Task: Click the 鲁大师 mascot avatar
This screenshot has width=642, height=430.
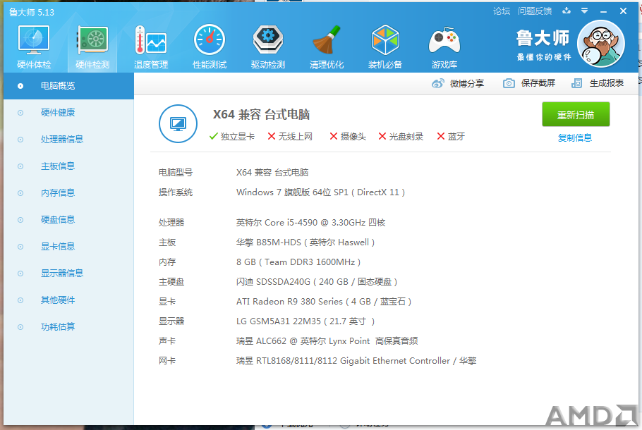Action: pos(601,44)
